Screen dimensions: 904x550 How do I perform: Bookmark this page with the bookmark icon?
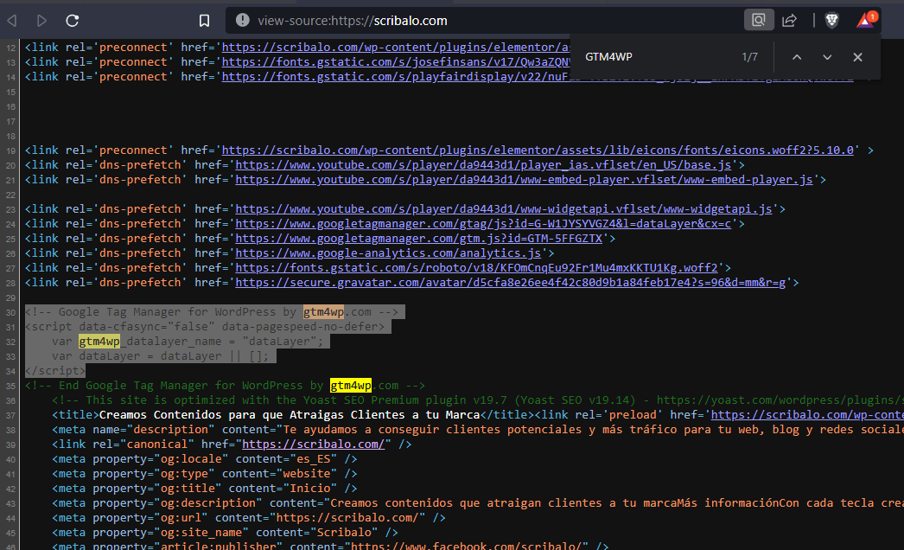pyautogui.click(x=204, y=21)
